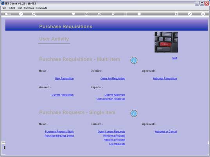Open the help question mark icon
Screen dimensions: 210x157
[x=21, y=14]
